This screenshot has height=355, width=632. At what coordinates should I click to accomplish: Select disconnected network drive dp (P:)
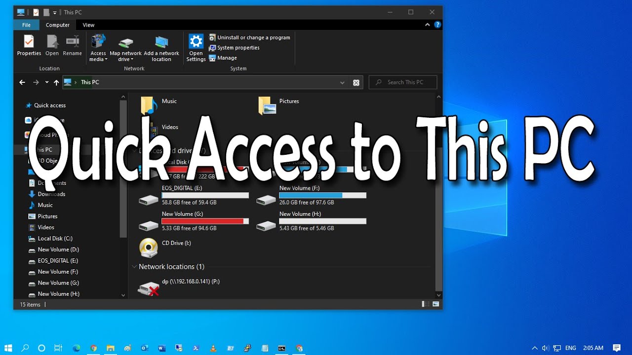point(148,289)
